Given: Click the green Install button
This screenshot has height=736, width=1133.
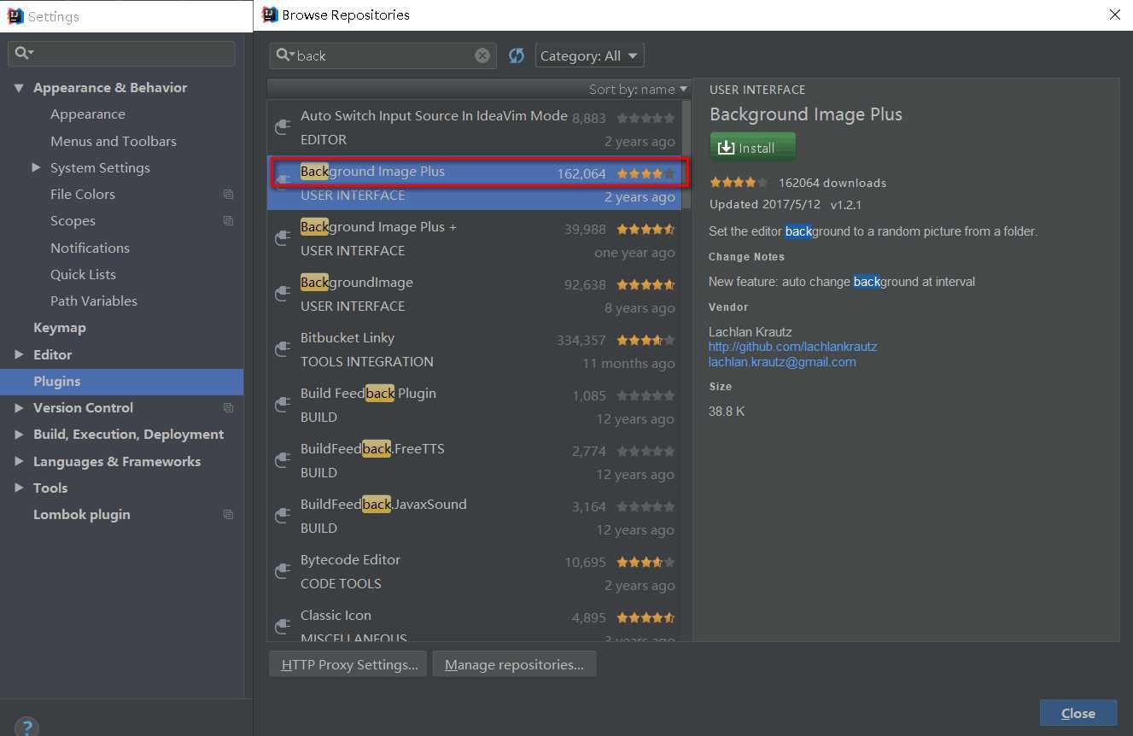Looking at the screenshot, I should point(753,148).
